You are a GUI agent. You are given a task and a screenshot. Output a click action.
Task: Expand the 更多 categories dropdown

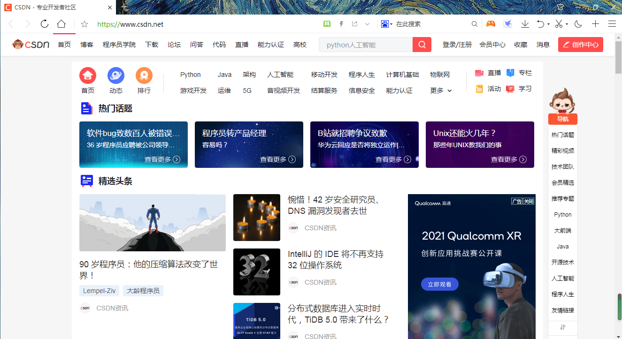click(x=441, y=90)
